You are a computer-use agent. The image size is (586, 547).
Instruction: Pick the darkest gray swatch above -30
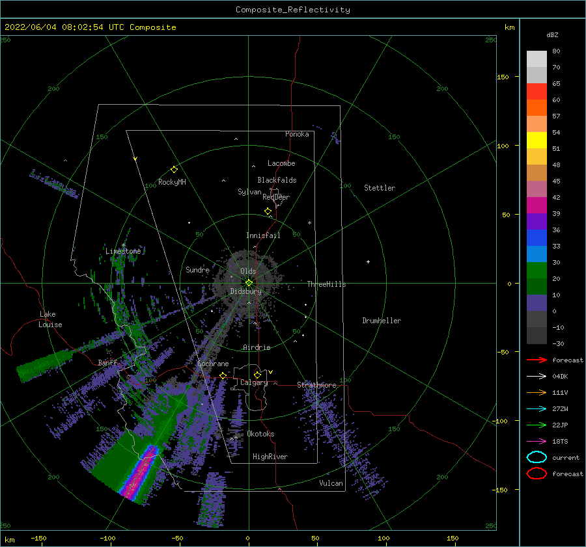tap(537, 336)
